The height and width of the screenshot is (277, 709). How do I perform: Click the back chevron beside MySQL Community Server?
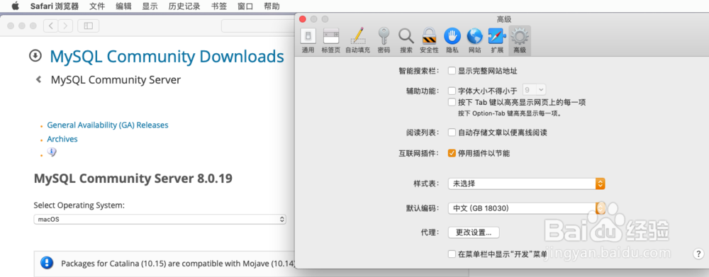(39, 80)
